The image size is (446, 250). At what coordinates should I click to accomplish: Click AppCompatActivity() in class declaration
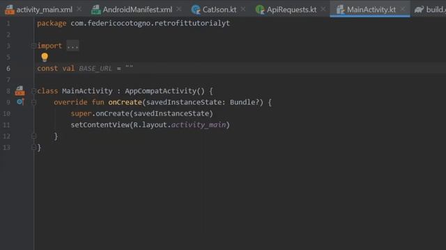coord(164,91)
